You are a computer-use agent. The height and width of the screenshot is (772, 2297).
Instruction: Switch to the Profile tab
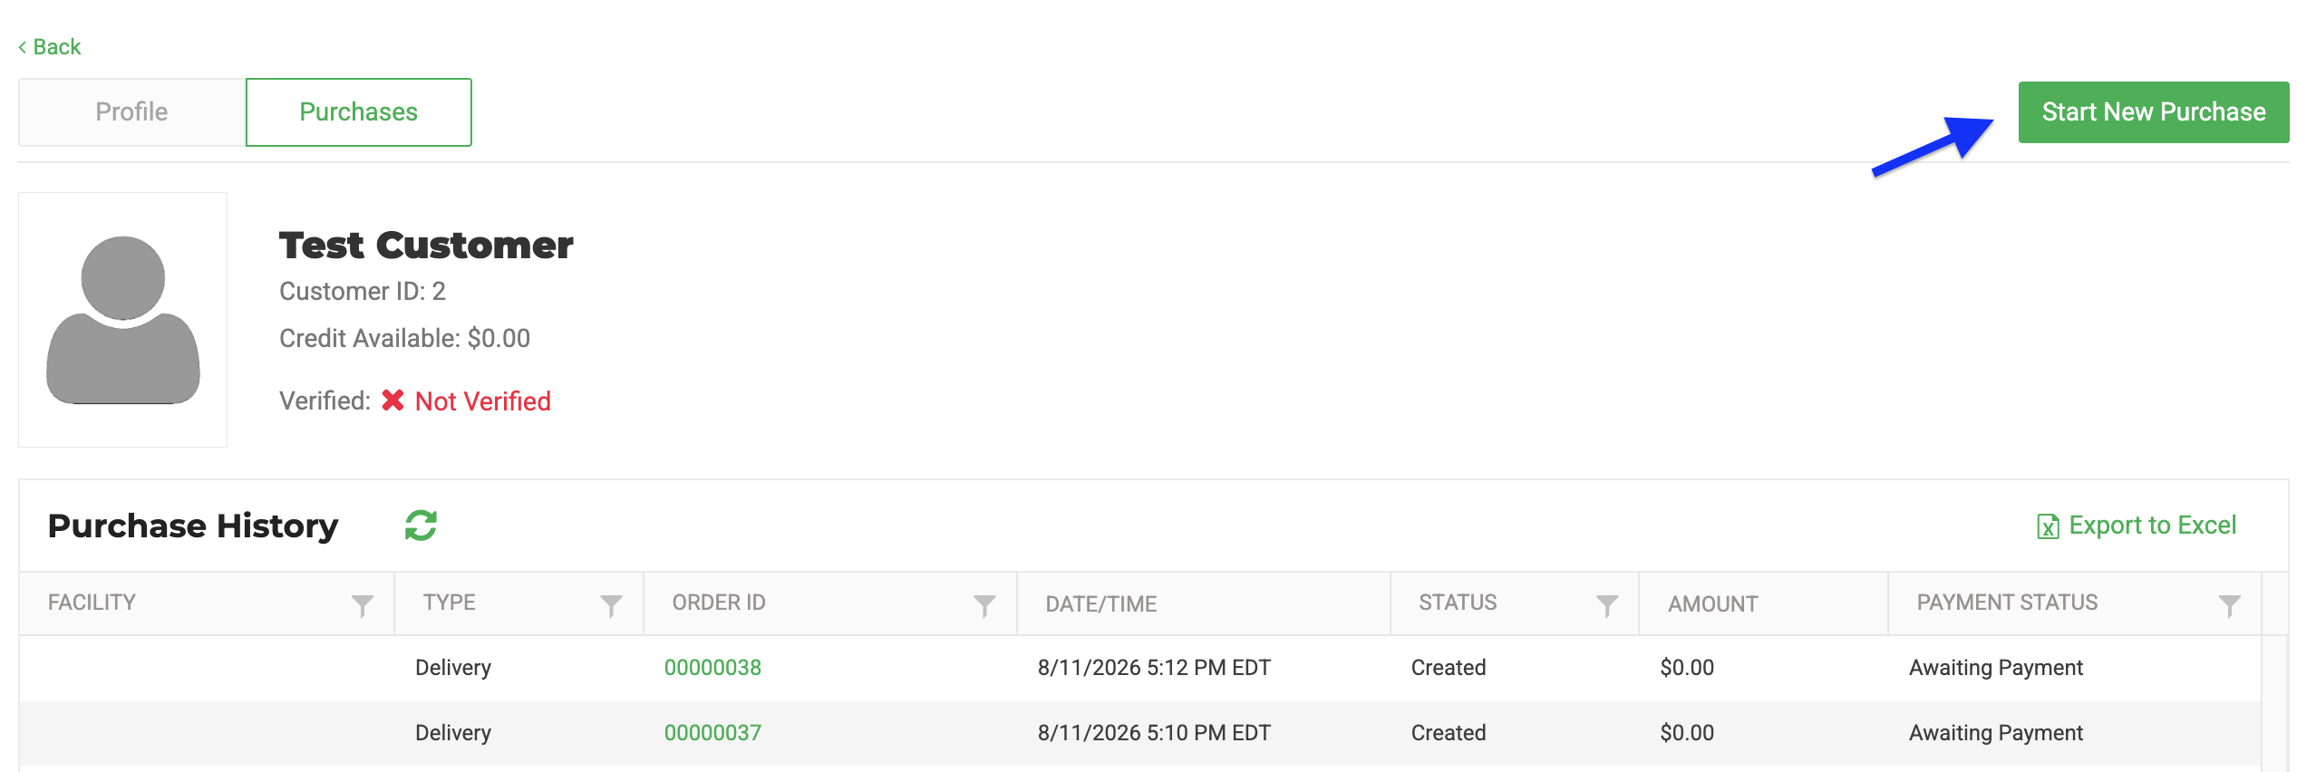132,112
